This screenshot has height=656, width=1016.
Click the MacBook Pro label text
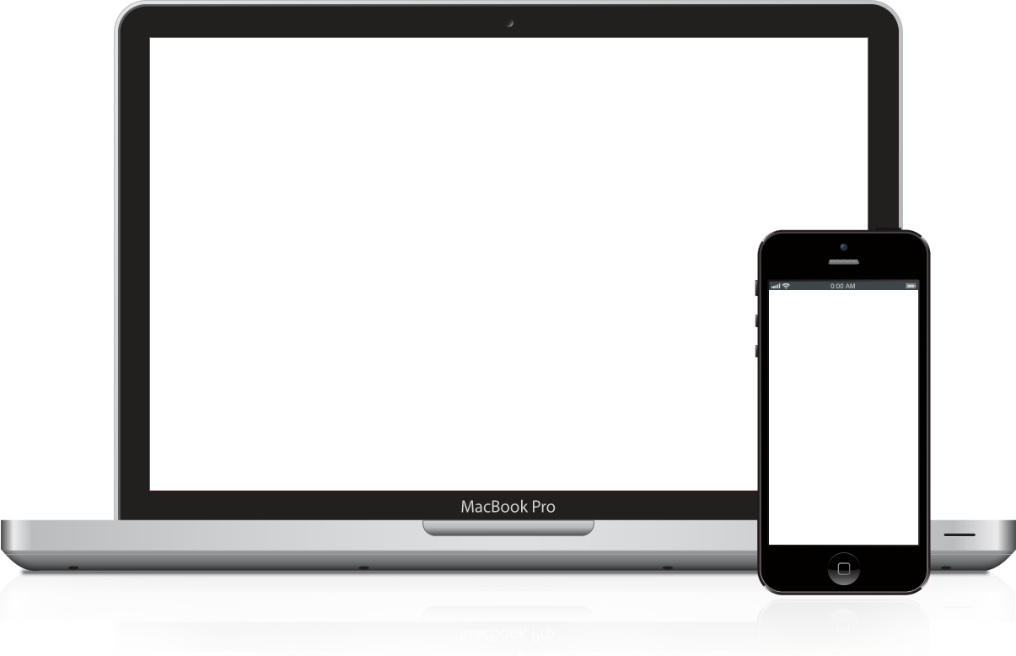(x=508, y=507)
